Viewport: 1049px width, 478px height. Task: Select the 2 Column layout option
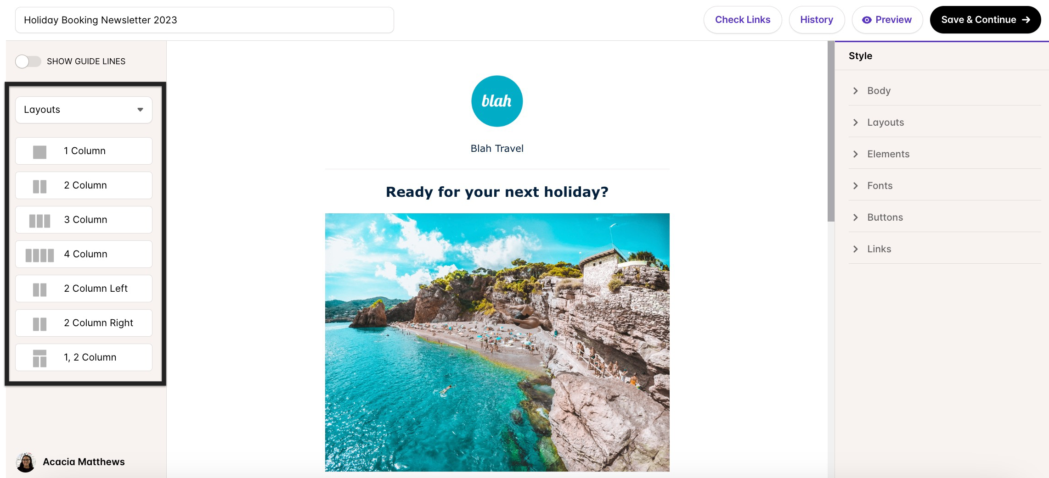tap(84, 185)
